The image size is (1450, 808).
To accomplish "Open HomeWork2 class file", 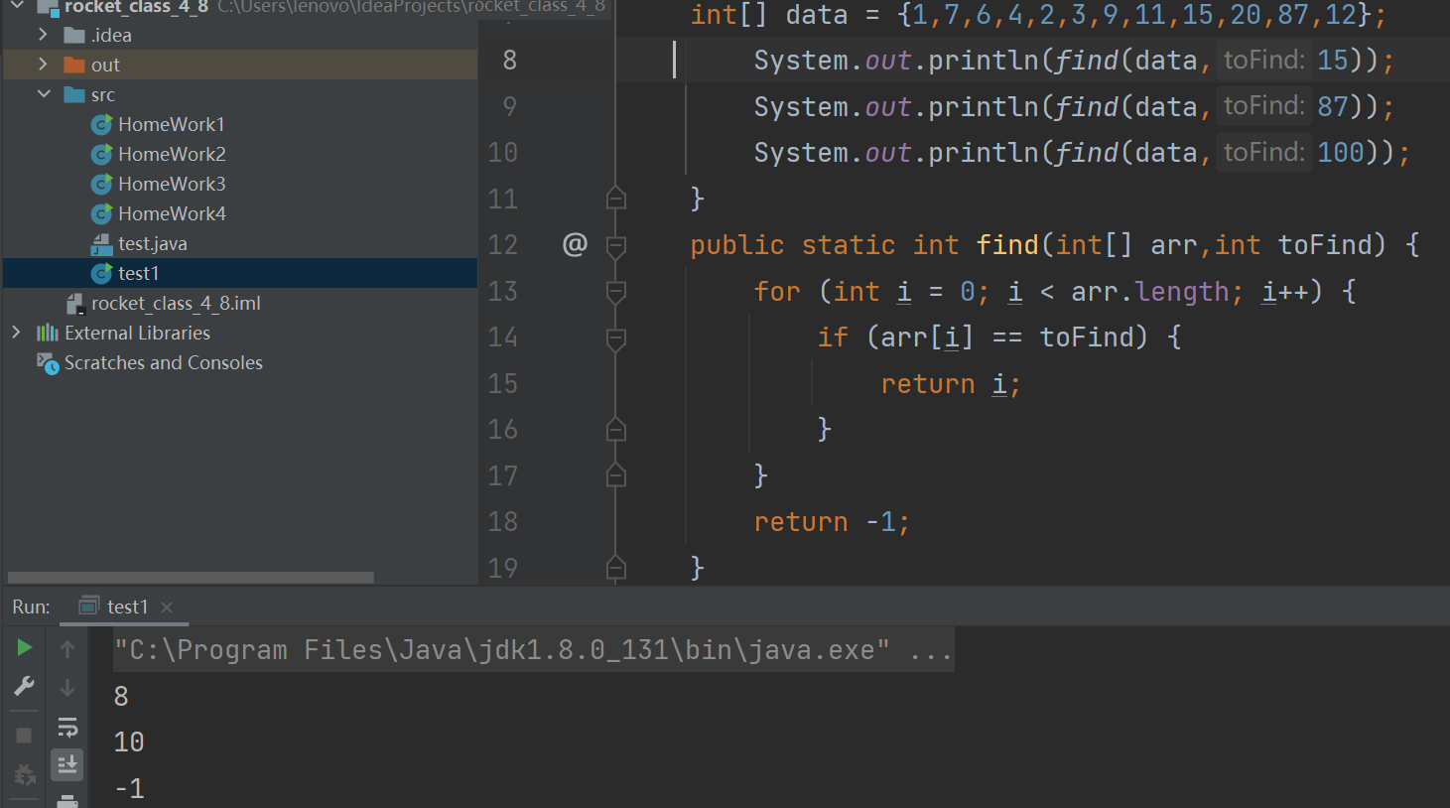I will [172, 154].
